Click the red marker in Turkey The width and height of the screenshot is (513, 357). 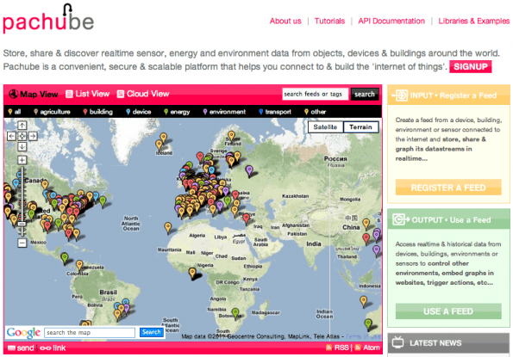pos(246,219)
